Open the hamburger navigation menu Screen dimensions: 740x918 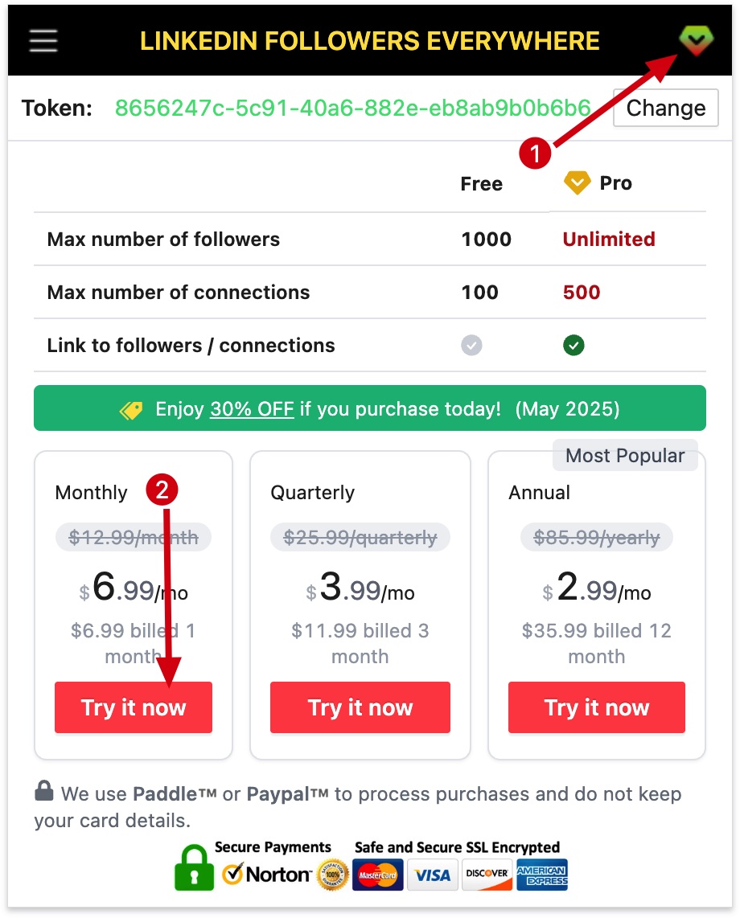point(43,41)
